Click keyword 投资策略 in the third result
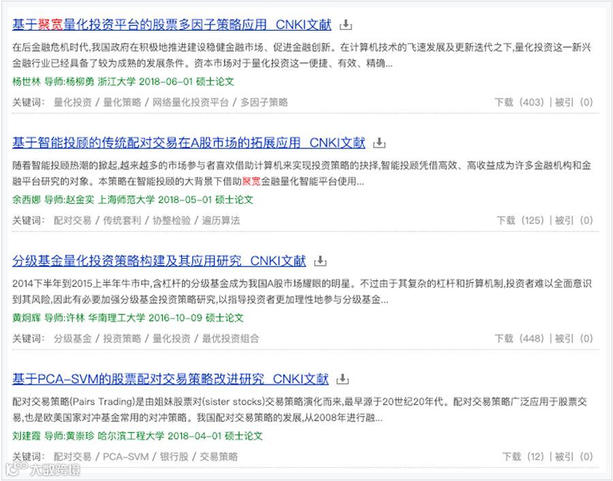Image resolution: width=613 pixels, height=481 pixels. 122,339
